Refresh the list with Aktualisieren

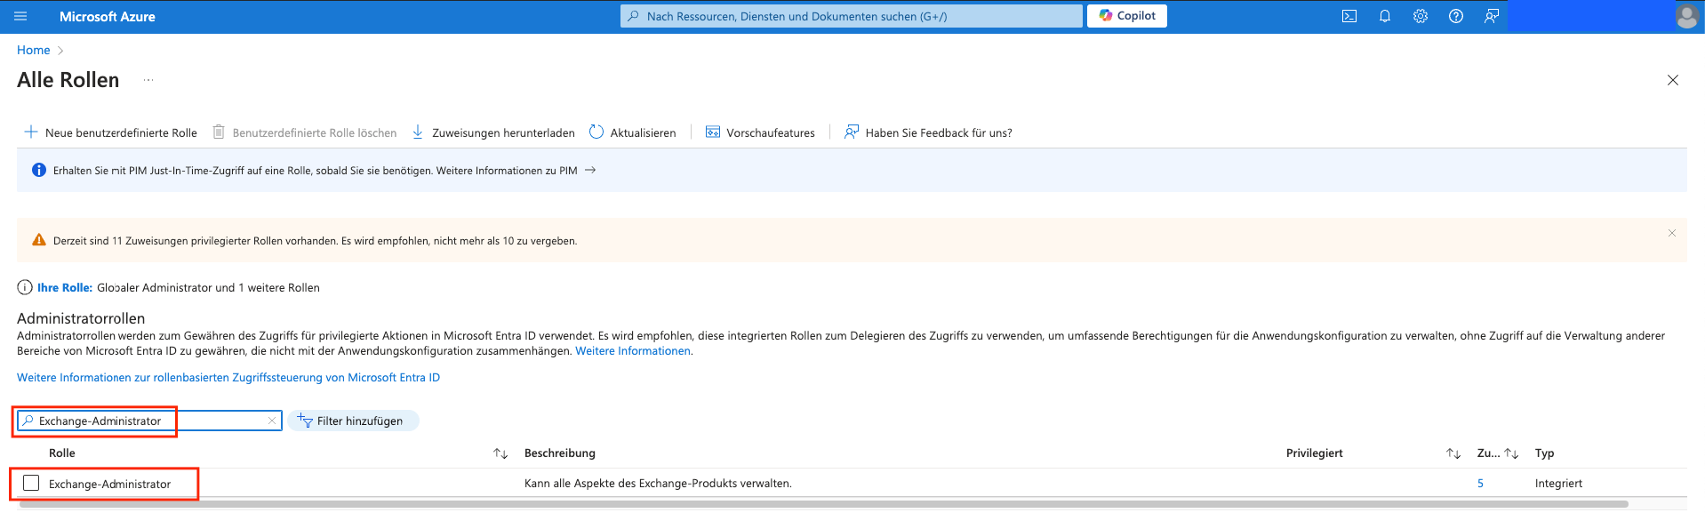pos(633,132)
